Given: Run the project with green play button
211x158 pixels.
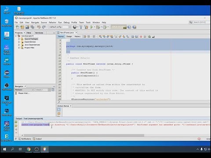Looking at the screenshot, I should 91,27.
